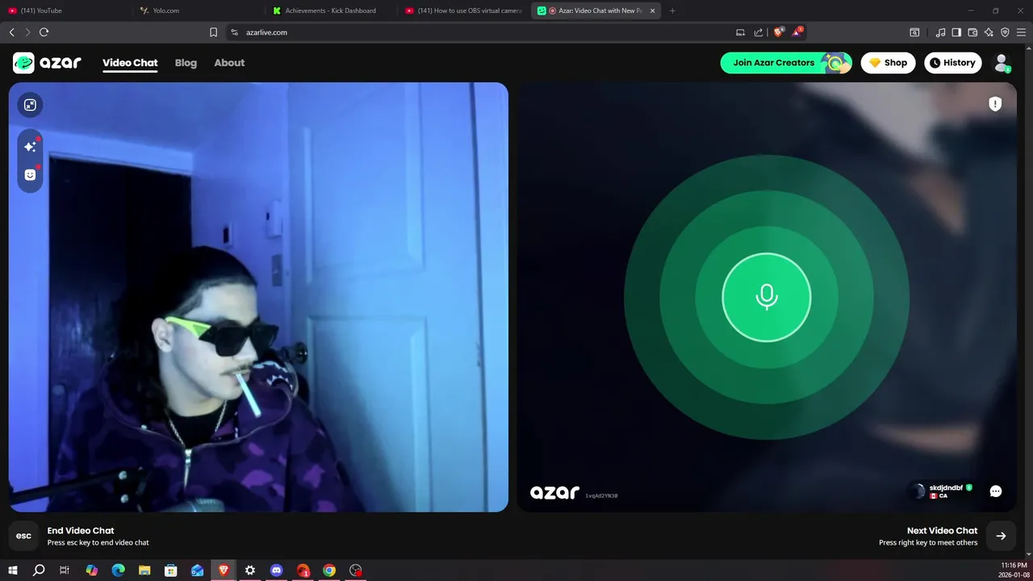Open Brave Shields lion icon
1033x581 pixels.
[778, 32]
